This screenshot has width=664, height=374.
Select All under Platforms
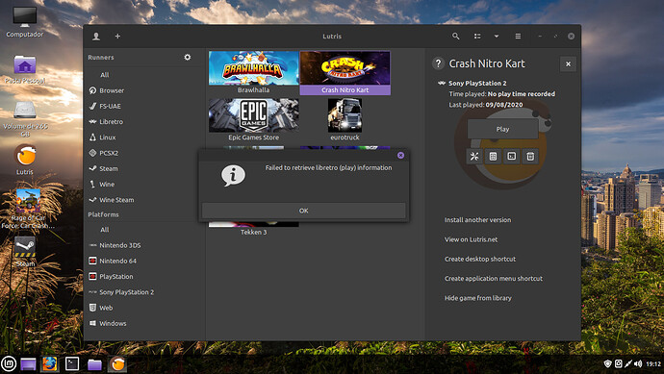[105, 230]
